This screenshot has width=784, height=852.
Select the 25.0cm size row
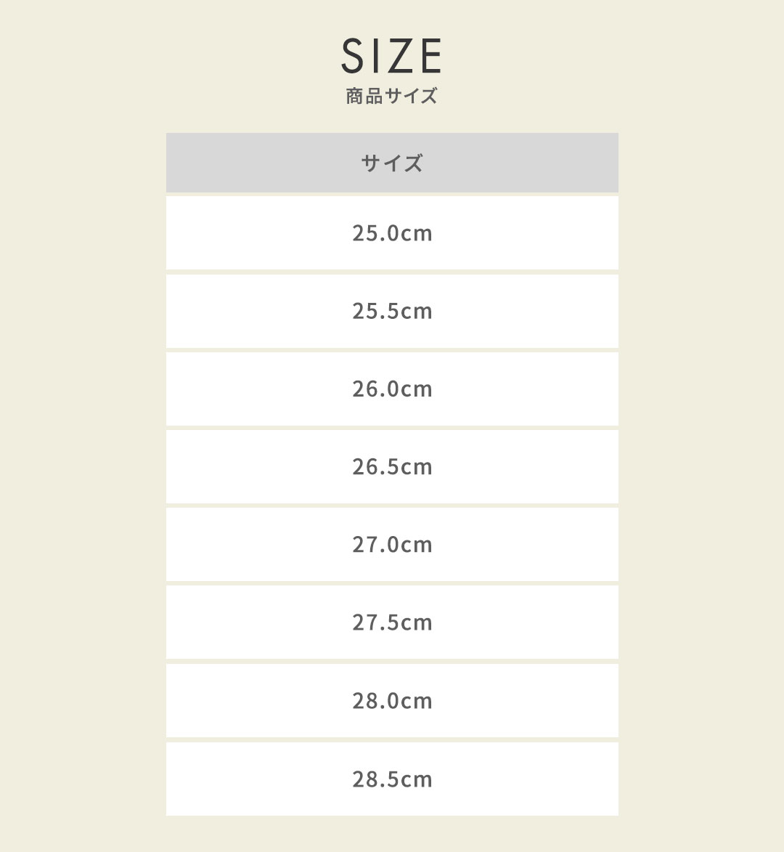pos(392,233)
